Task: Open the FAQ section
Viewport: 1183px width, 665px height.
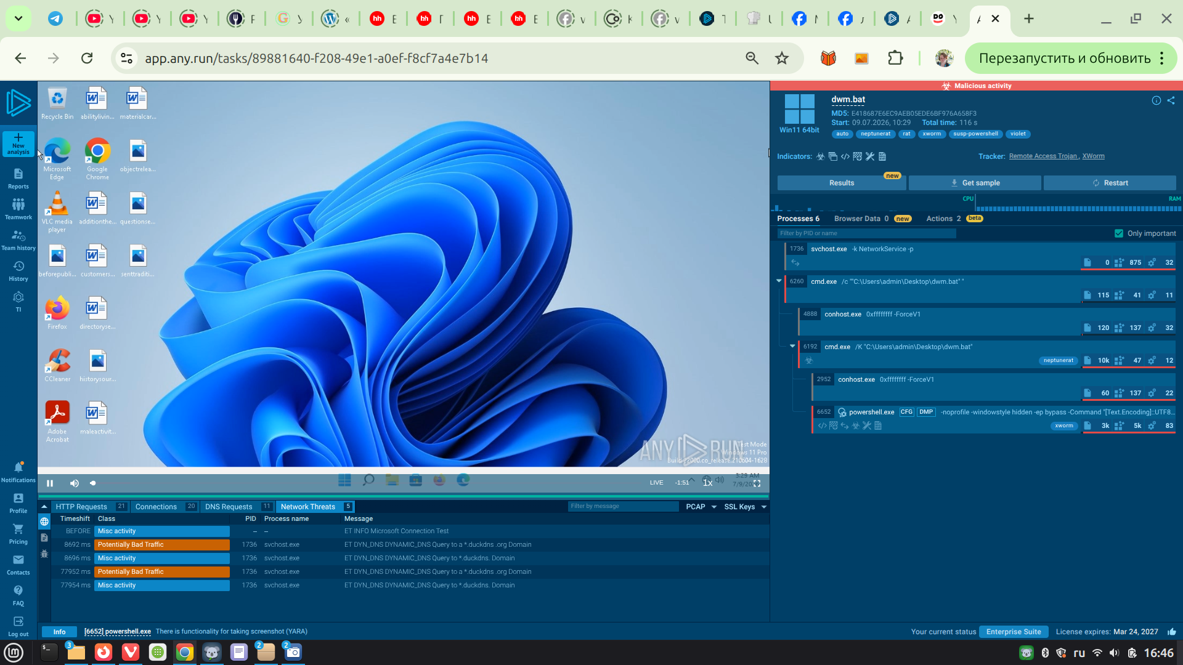Action: tap(18, 595)
